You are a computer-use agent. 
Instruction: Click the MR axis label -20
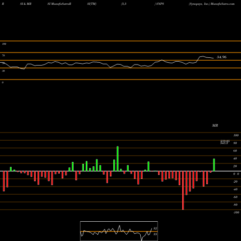pyautogui.click(x=235, y=182)
